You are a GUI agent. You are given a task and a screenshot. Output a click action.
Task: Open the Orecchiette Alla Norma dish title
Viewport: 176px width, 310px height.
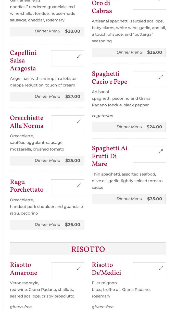pyautogui.click(x=27, y=122)
